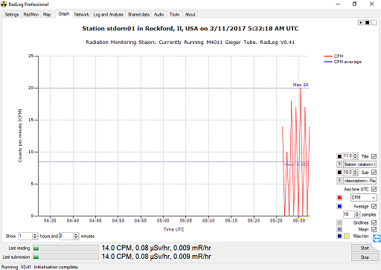Open the Audio tab
The image size is (381, 270).
[x=159, y=15]
